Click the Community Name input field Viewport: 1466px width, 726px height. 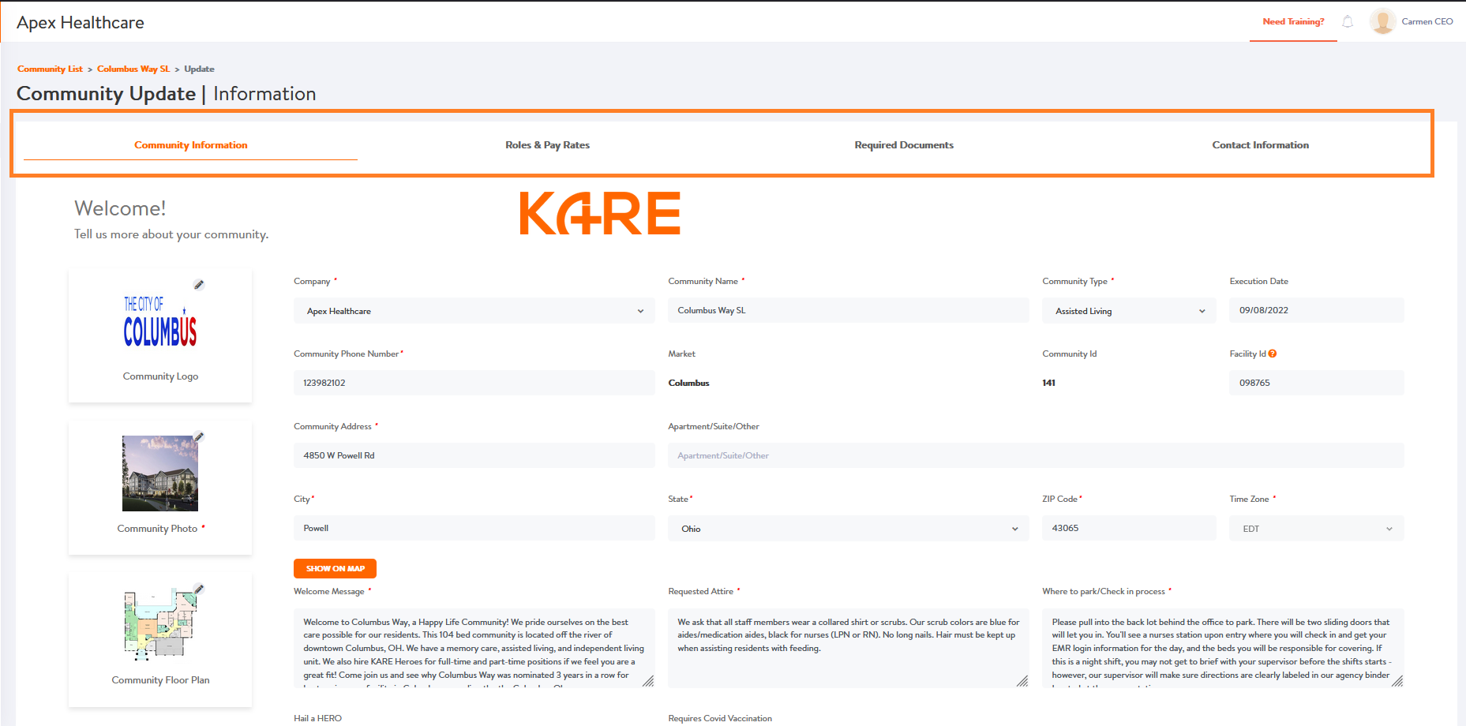point(849,310)
